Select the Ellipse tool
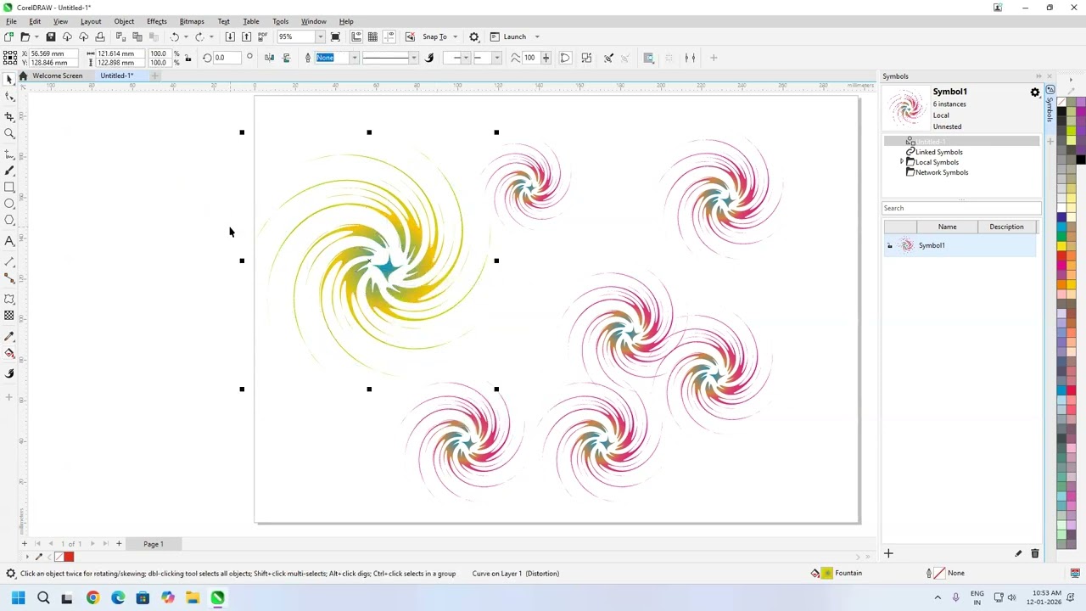Viewport: 1086px width, 611px height. point(9,204)
